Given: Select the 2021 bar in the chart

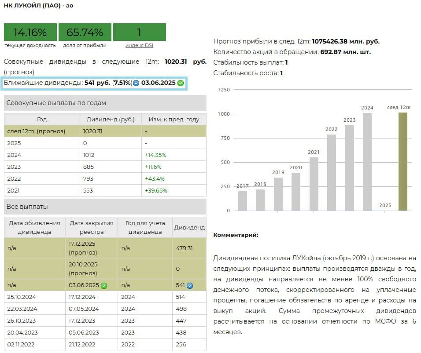Looking at the screenshot, I should coord(314,184).
